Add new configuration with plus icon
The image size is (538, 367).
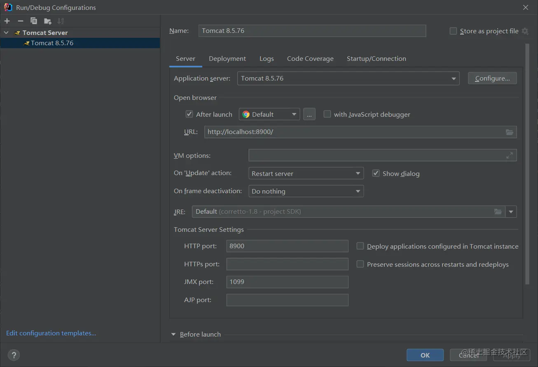point(7,21)
